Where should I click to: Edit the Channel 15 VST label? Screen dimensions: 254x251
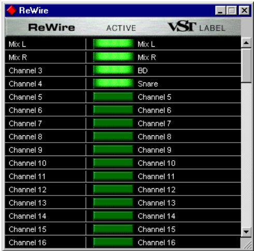click(x=157, y=229)
